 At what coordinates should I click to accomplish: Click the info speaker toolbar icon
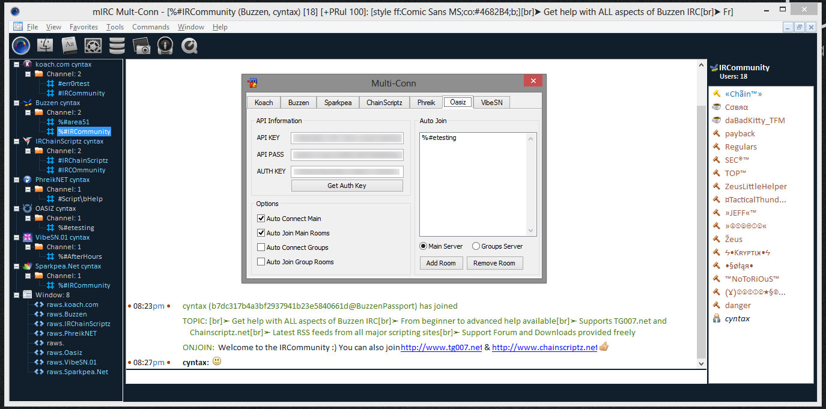click(165, 46)
